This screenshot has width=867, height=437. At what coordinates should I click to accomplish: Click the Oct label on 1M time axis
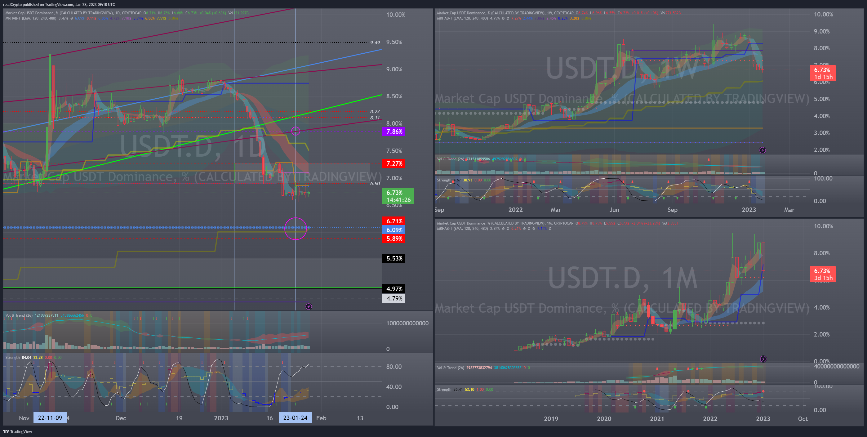(x=803, y=419)
